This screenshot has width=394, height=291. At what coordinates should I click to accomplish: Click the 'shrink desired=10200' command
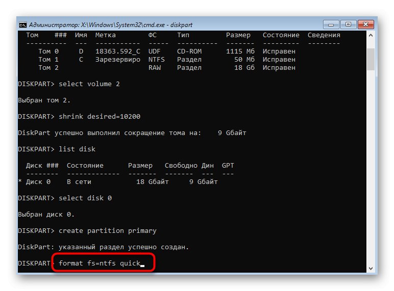point(100,116)
